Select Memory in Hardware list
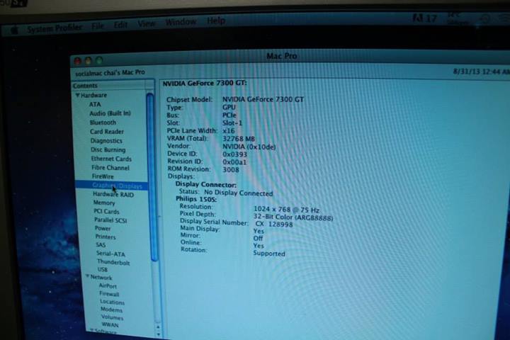Screen dimensions: 510x340 pos(104,203)
